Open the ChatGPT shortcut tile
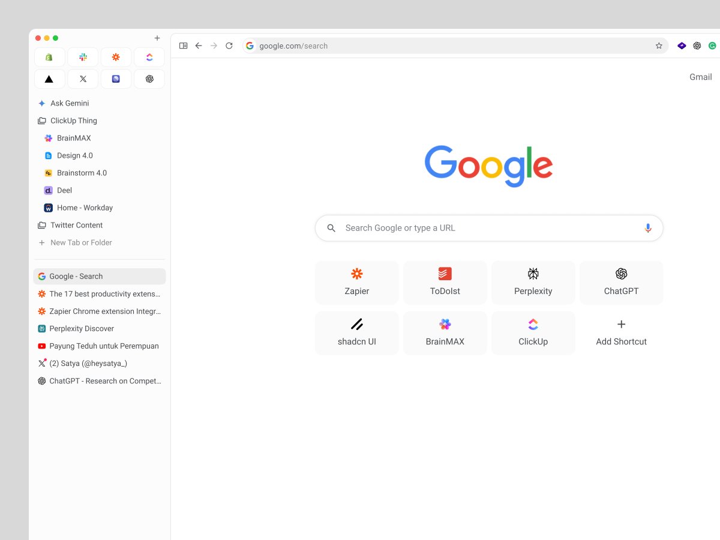This screenshot has height=540, width=720. (x=622, y=283)
